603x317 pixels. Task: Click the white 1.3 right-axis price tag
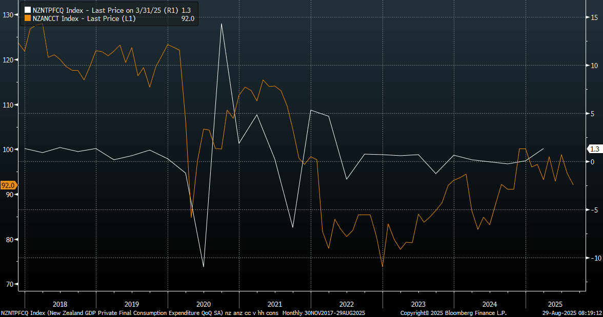594,149
